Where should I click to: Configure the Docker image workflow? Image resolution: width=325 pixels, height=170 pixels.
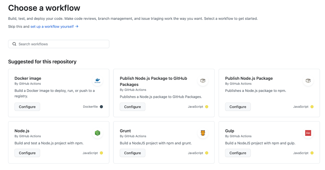pyautogui.click(x=27, y=107)
